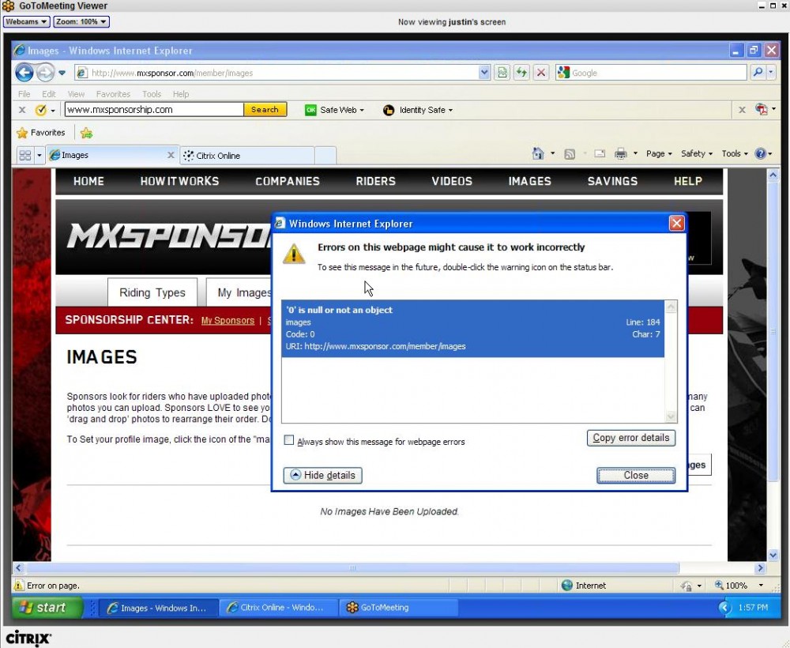Viewport: 790px width, 648px height.
Task: Open the Help menu in menu bar
Action: pos(181,94)
